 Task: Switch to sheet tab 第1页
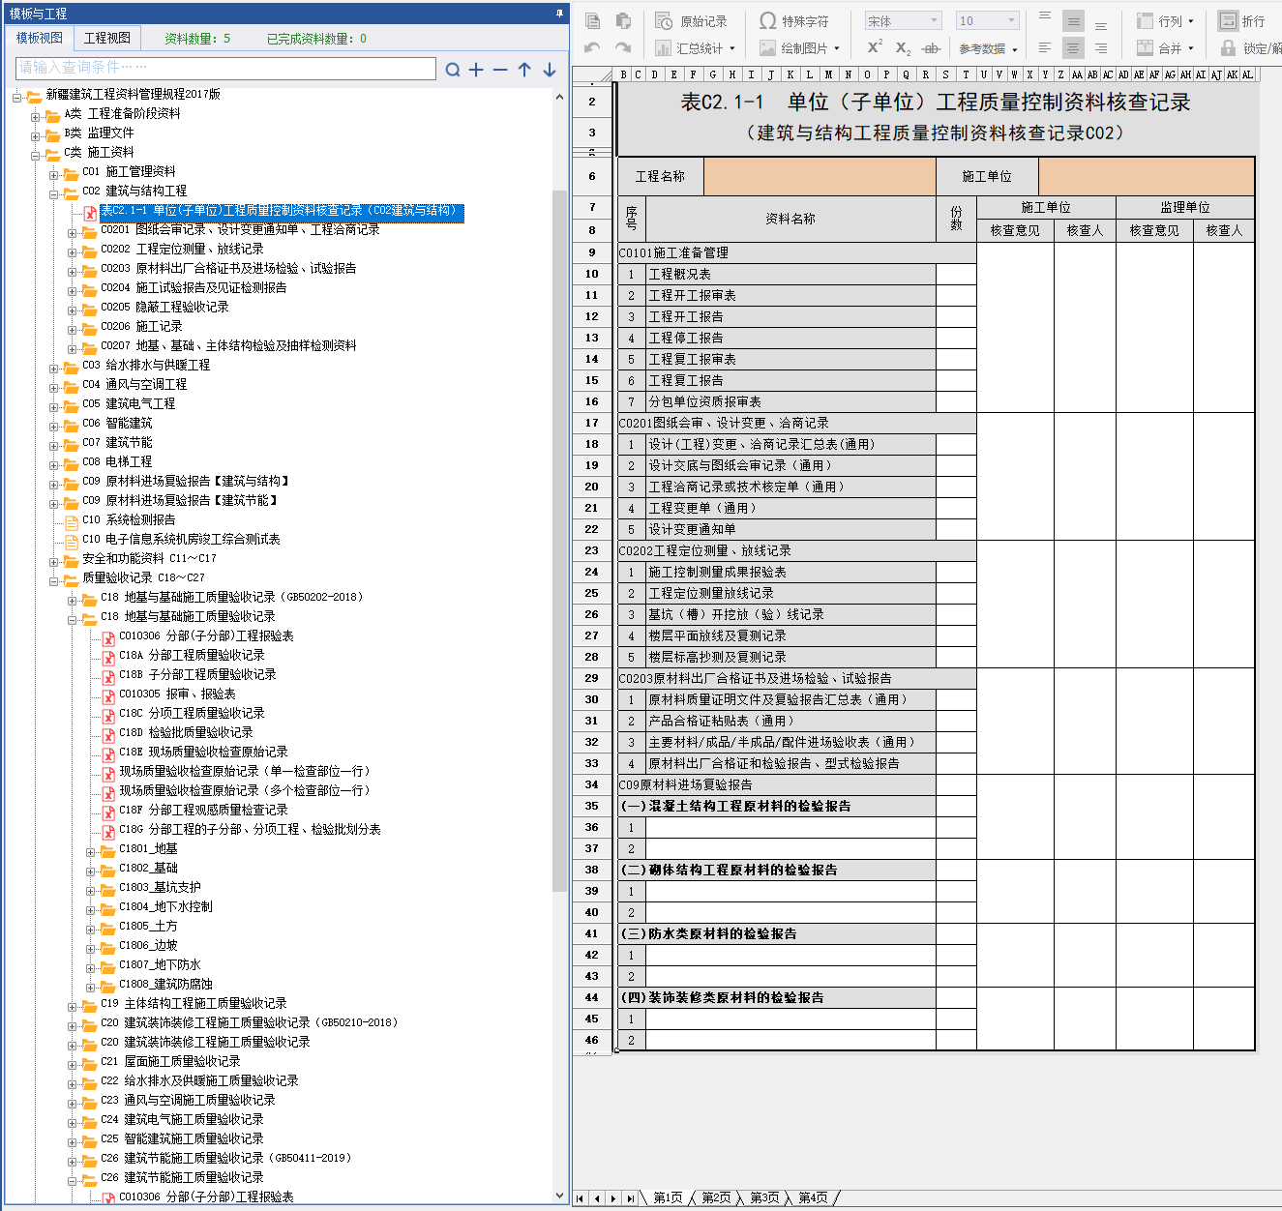668,1197
